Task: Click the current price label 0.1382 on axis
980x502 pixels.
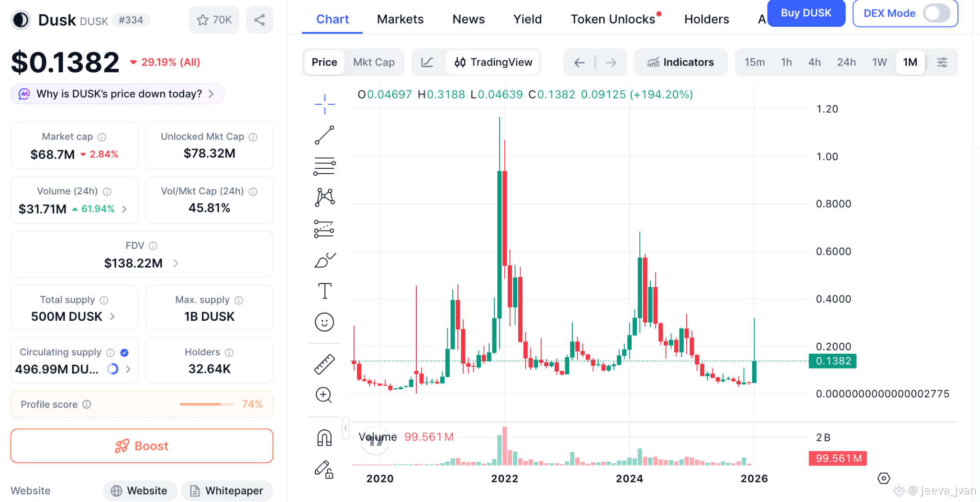Action: point(833,361)
